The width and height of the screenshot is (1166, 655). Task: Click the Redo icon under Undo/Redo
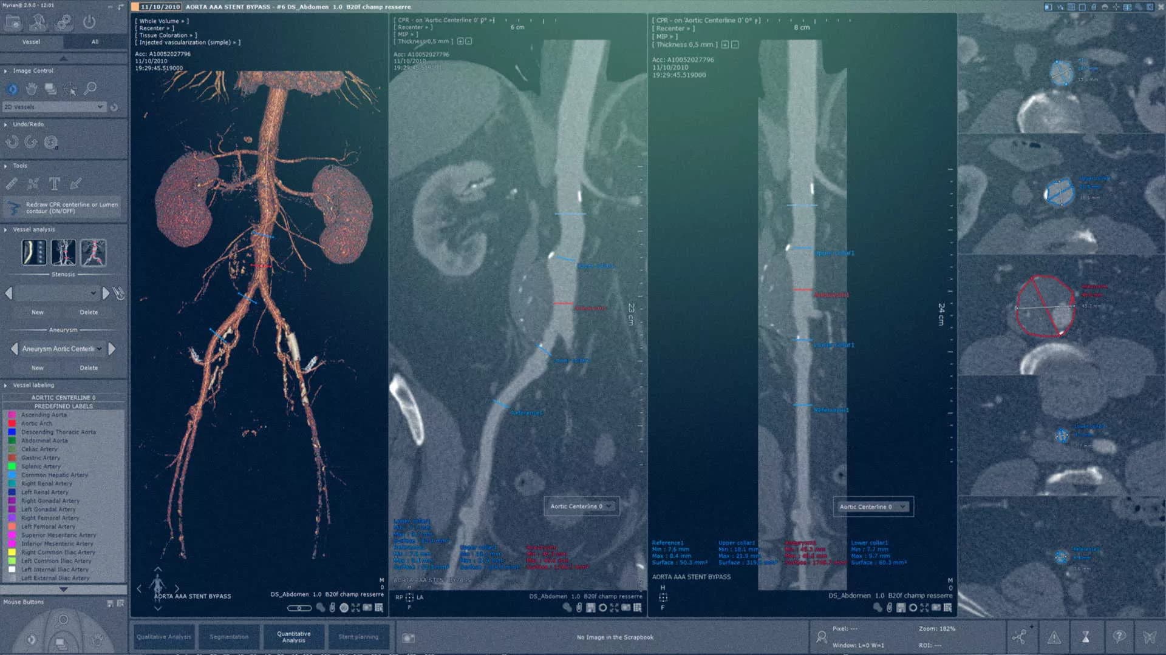30,141
